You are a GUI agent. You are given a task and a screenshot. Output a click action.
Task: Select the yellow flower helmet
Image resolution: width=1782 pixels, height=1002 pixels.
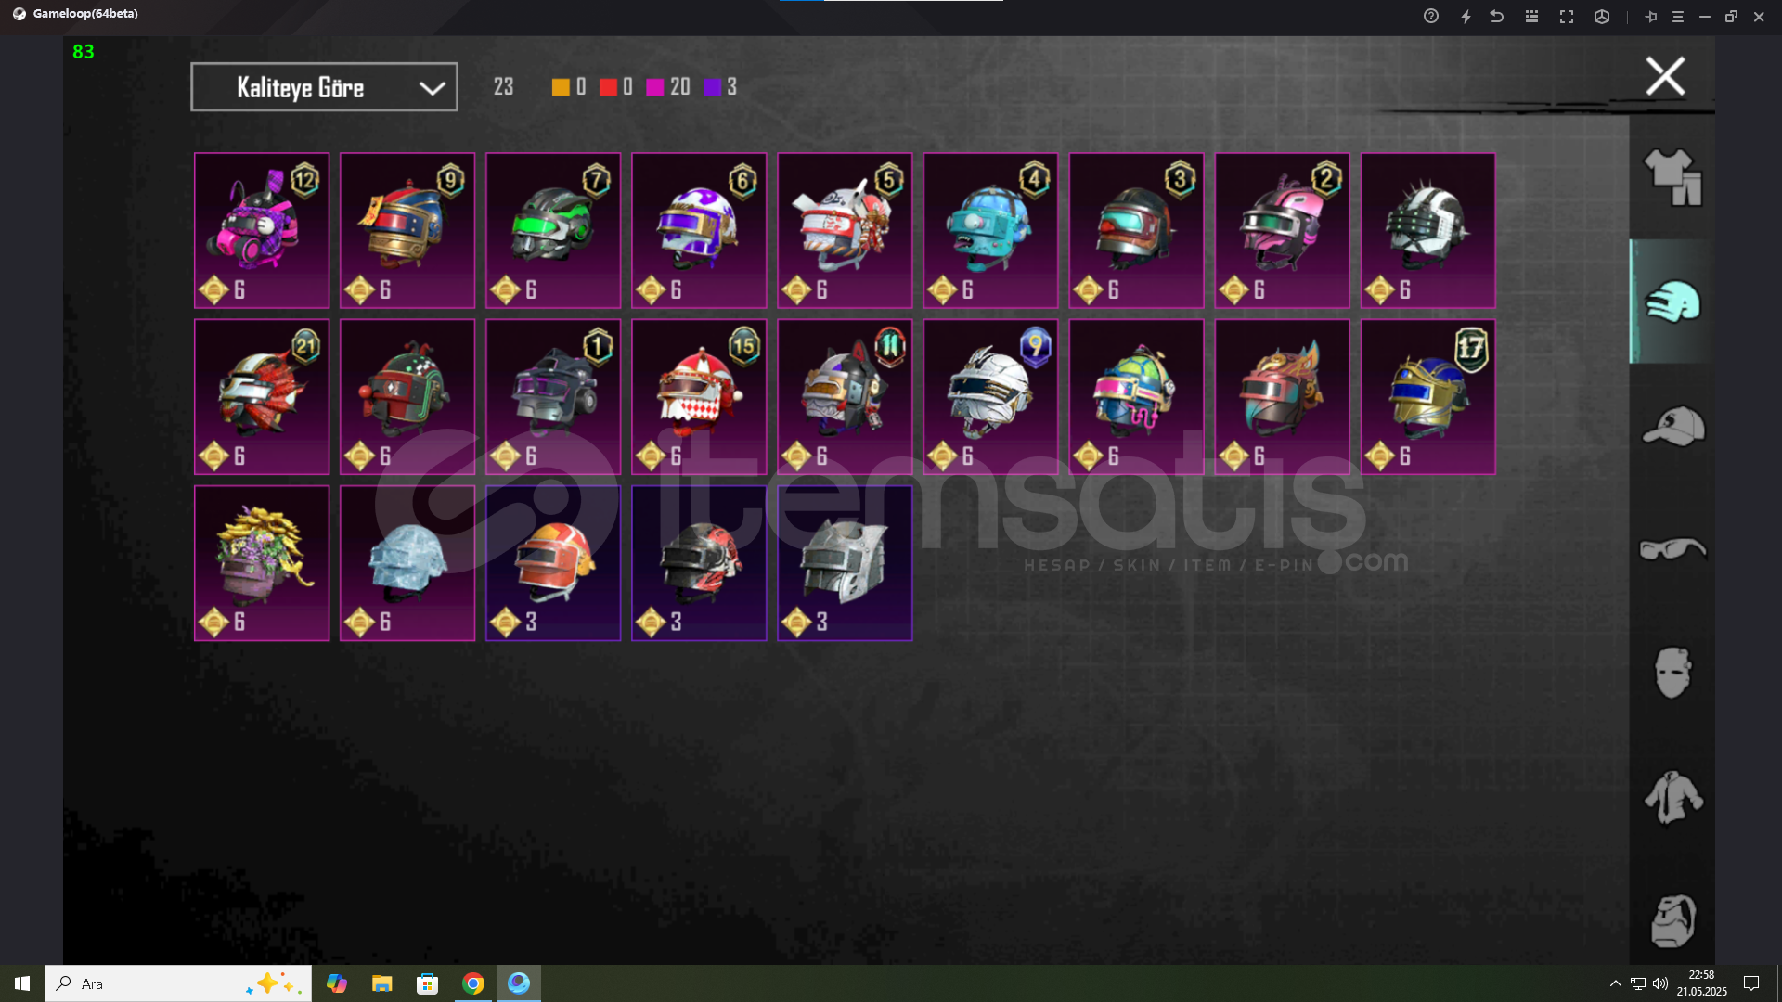(262, 563)
